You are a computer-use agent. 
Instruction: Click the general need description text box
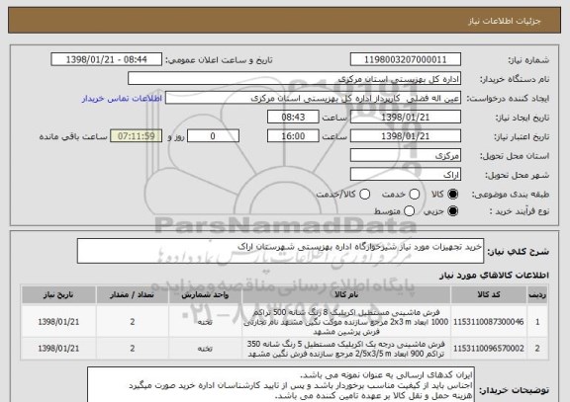point(280,251)
